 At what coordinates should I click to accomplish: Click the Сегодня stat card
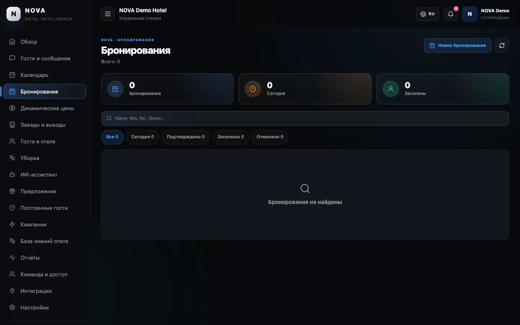pyautogui.click(x=305, y=89)
